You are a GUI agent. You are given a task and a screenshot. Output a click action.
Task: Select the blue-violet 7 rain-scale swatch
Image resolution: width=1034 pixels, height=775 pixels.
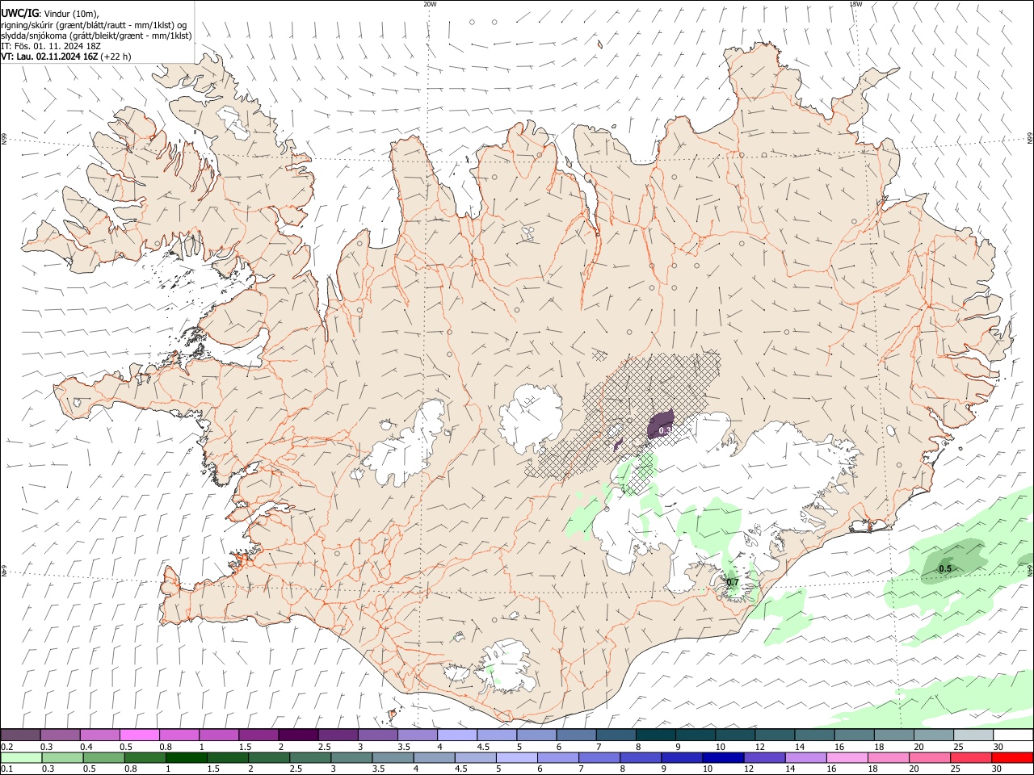coord(599,757)
